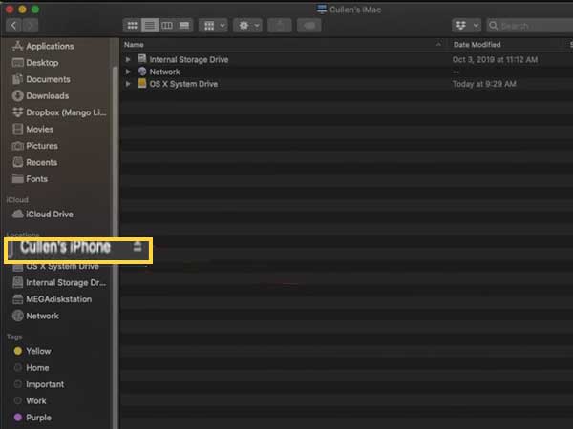Open Pictures in the sidebar
The image size is (573, 429).
[35, 146]
